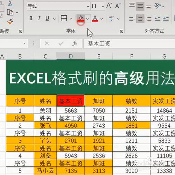Viewport: 175px width, 175px height.
Task: Apply red font color A
Action: click(x=95, y=19)
